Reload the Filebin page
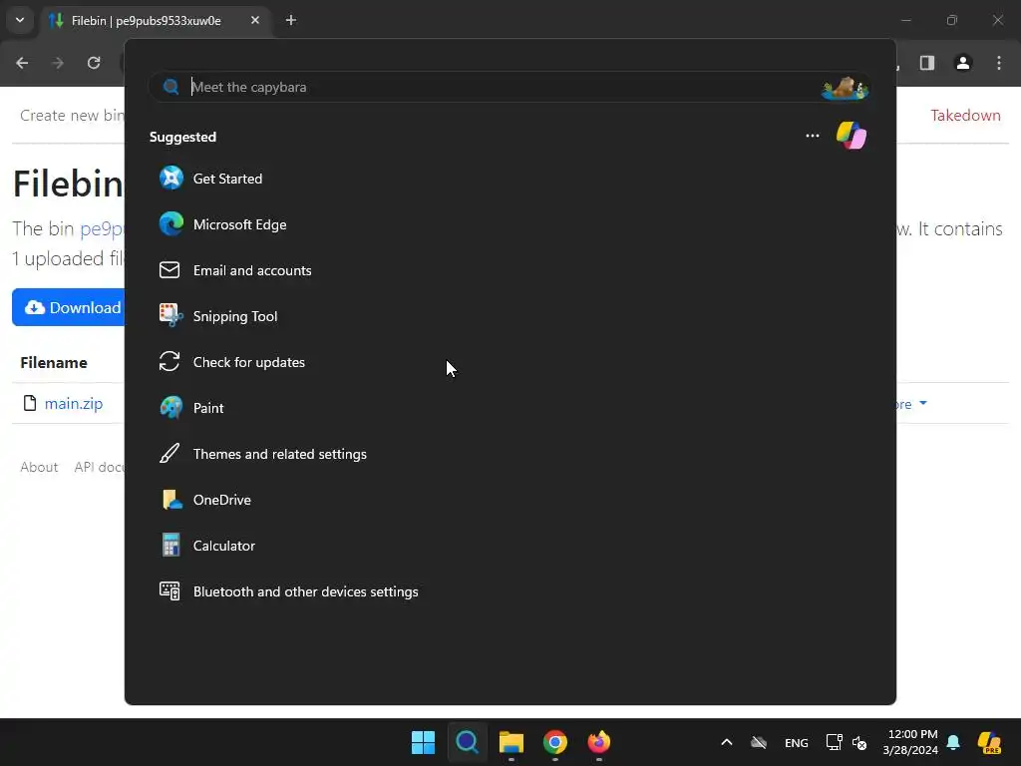The image size is (1021, 766). 94,63
